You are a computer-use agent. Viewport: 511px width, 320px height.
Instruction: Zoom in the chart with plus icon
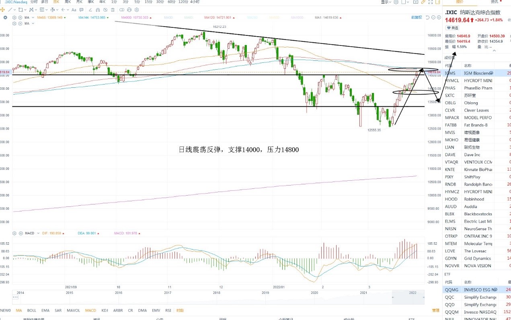point(439,17)
